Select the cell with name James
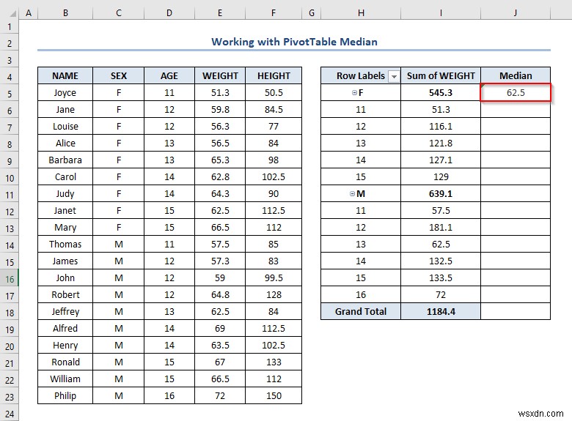 click(x=65, y=261)
